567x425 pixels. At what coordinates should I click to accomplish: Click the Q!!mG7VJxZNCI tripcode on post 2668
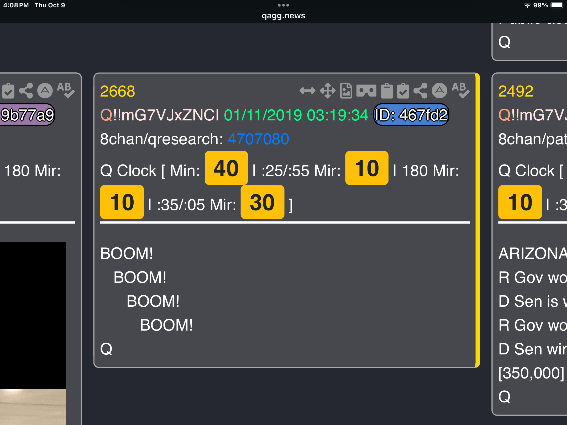160,115
